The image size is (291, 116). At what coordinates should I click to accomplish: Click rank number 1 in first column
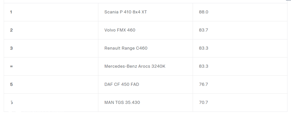coord(11,12)
